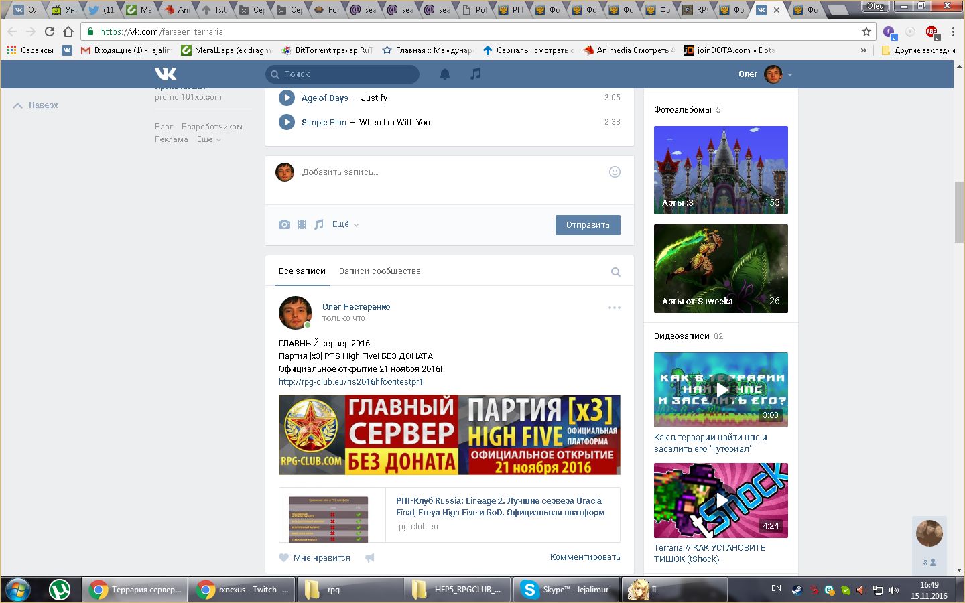Open the music note icon in header
Screen dimensions: 965x603
[x=475, y=74]
